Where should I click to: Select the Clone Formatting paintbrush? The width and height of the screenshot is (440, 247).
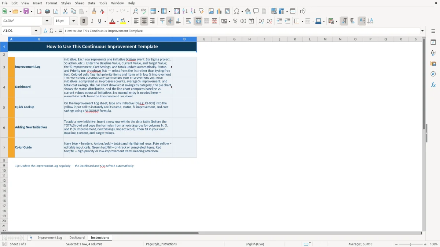(94, 11)
